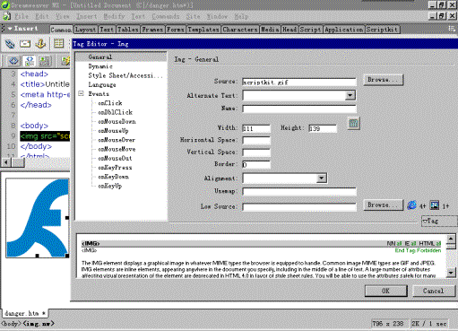Select General in the category list

click(100, 57)
